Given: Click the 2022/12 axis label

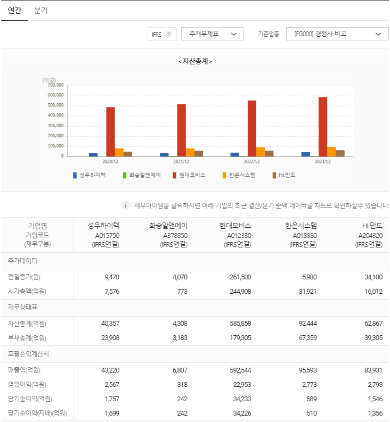Looking at the screenshot, I should (251, 161).
